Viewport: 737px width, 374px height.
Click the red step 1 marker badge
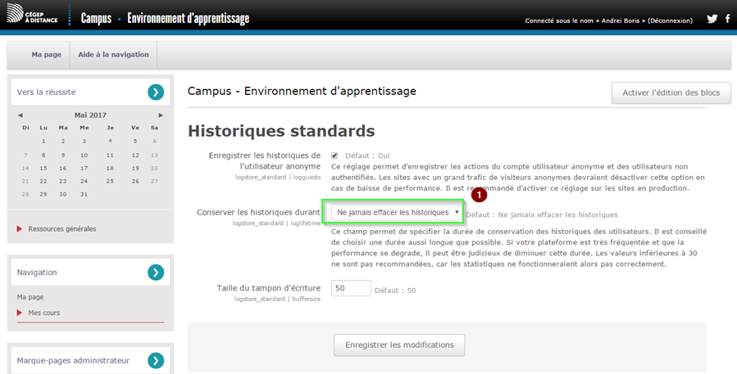coord(480,195)
